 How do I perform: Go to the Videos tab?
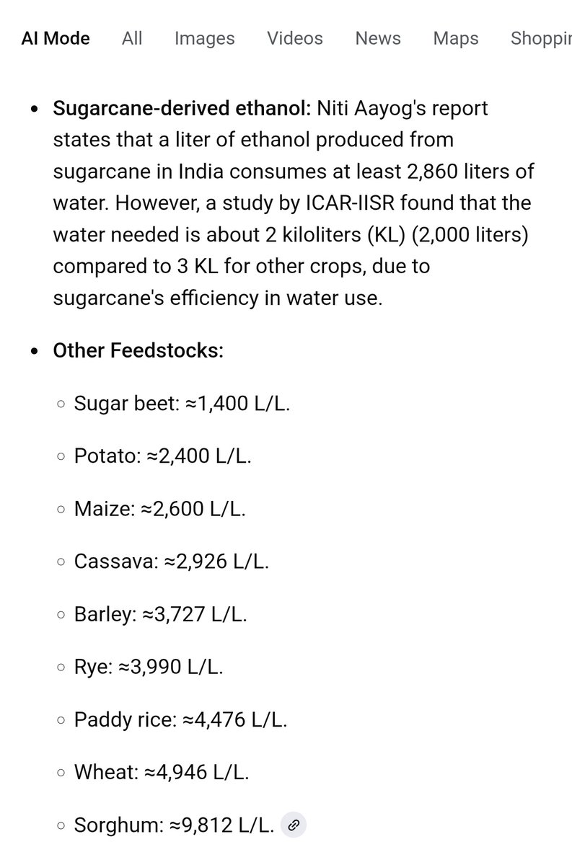295,38
